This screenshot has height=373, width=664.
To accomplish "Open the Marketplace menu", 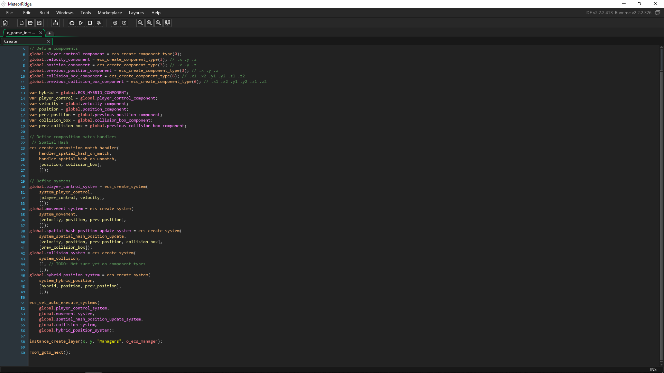I will tap(110, 12).
